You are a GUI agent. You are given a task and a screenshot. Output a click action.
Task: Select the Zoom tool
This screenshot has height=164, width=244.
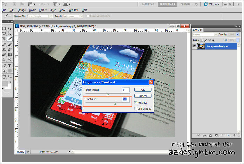pos(10,76)
